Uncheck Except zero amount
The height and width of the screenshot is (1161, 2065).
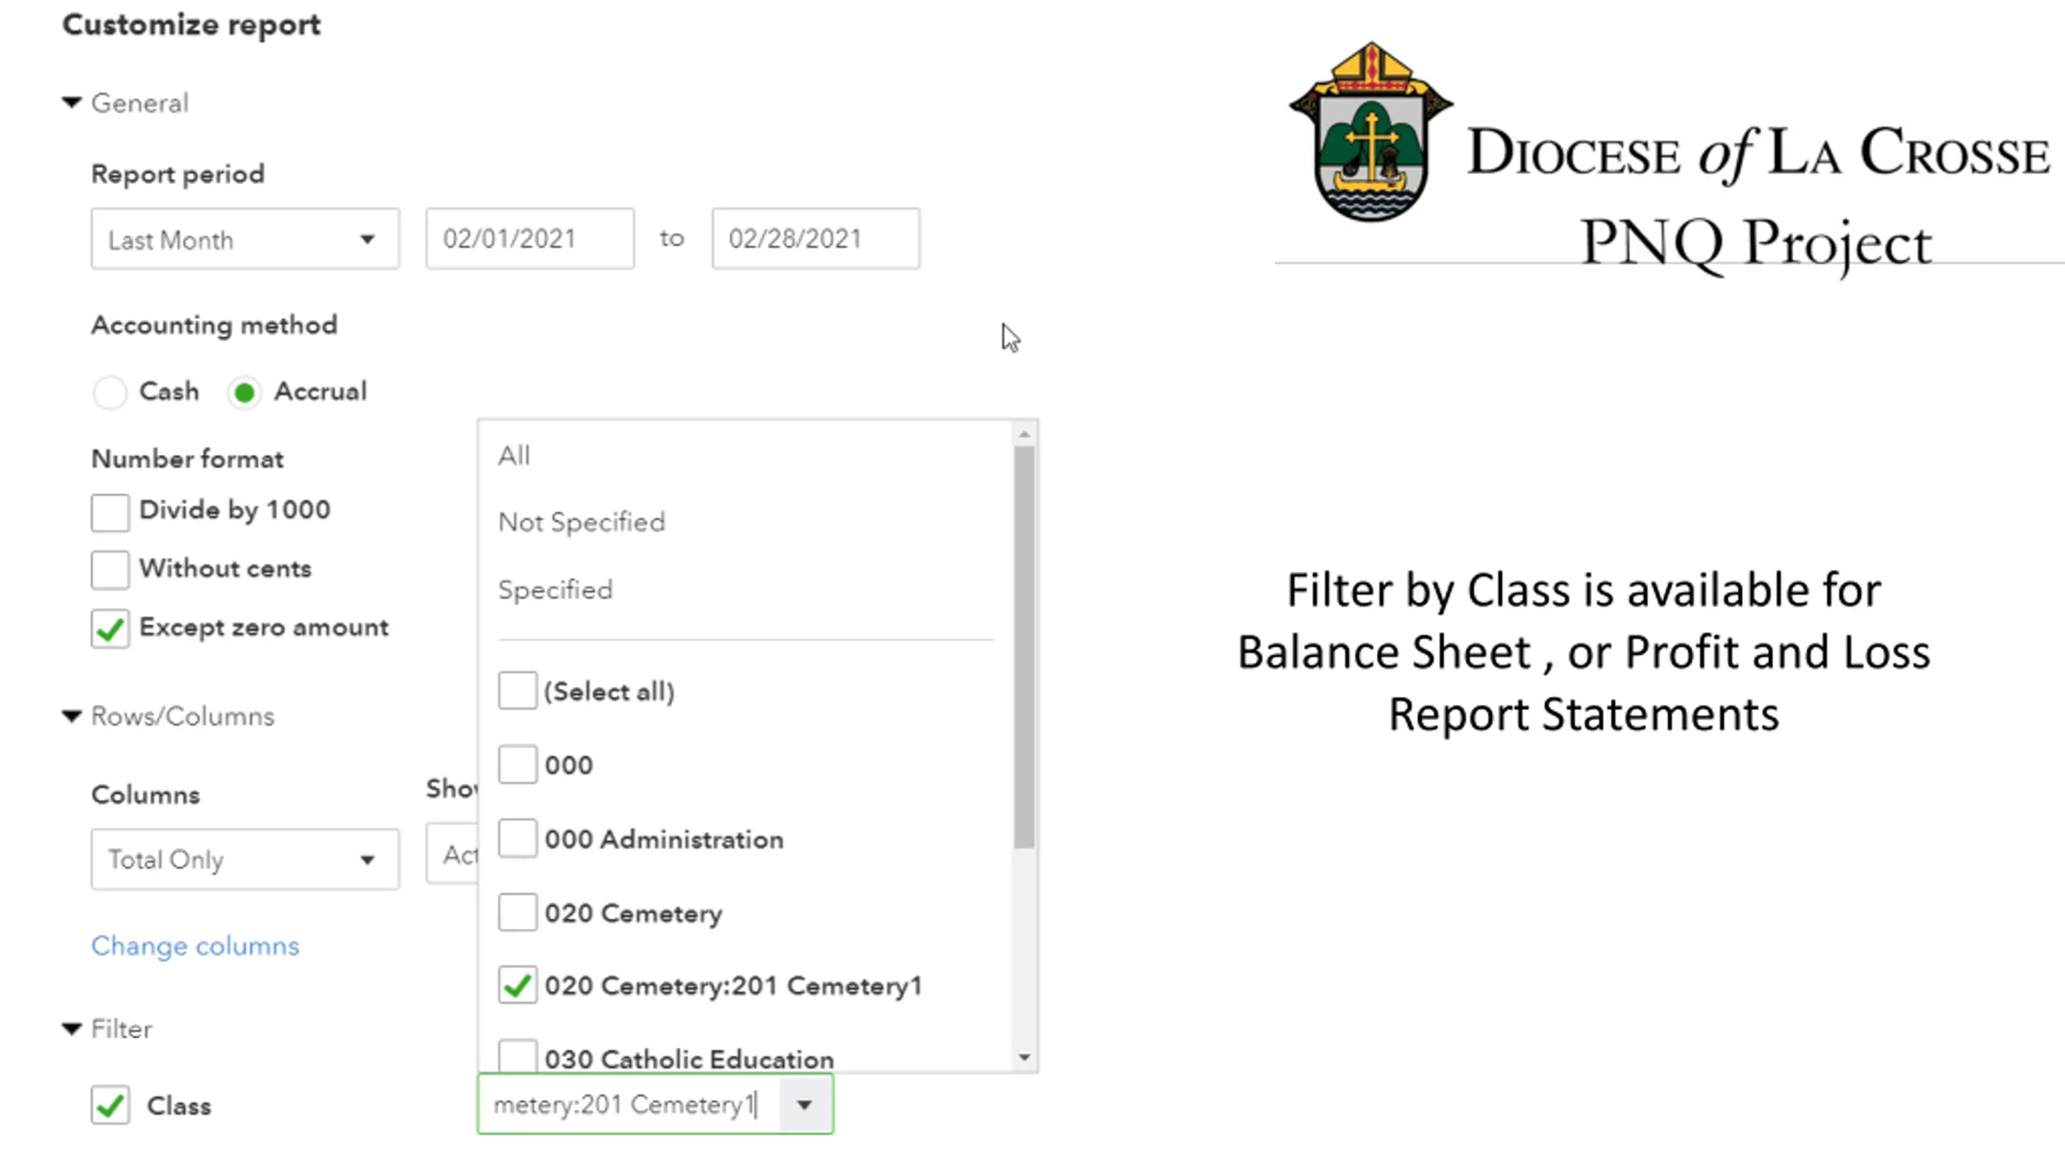111,629
